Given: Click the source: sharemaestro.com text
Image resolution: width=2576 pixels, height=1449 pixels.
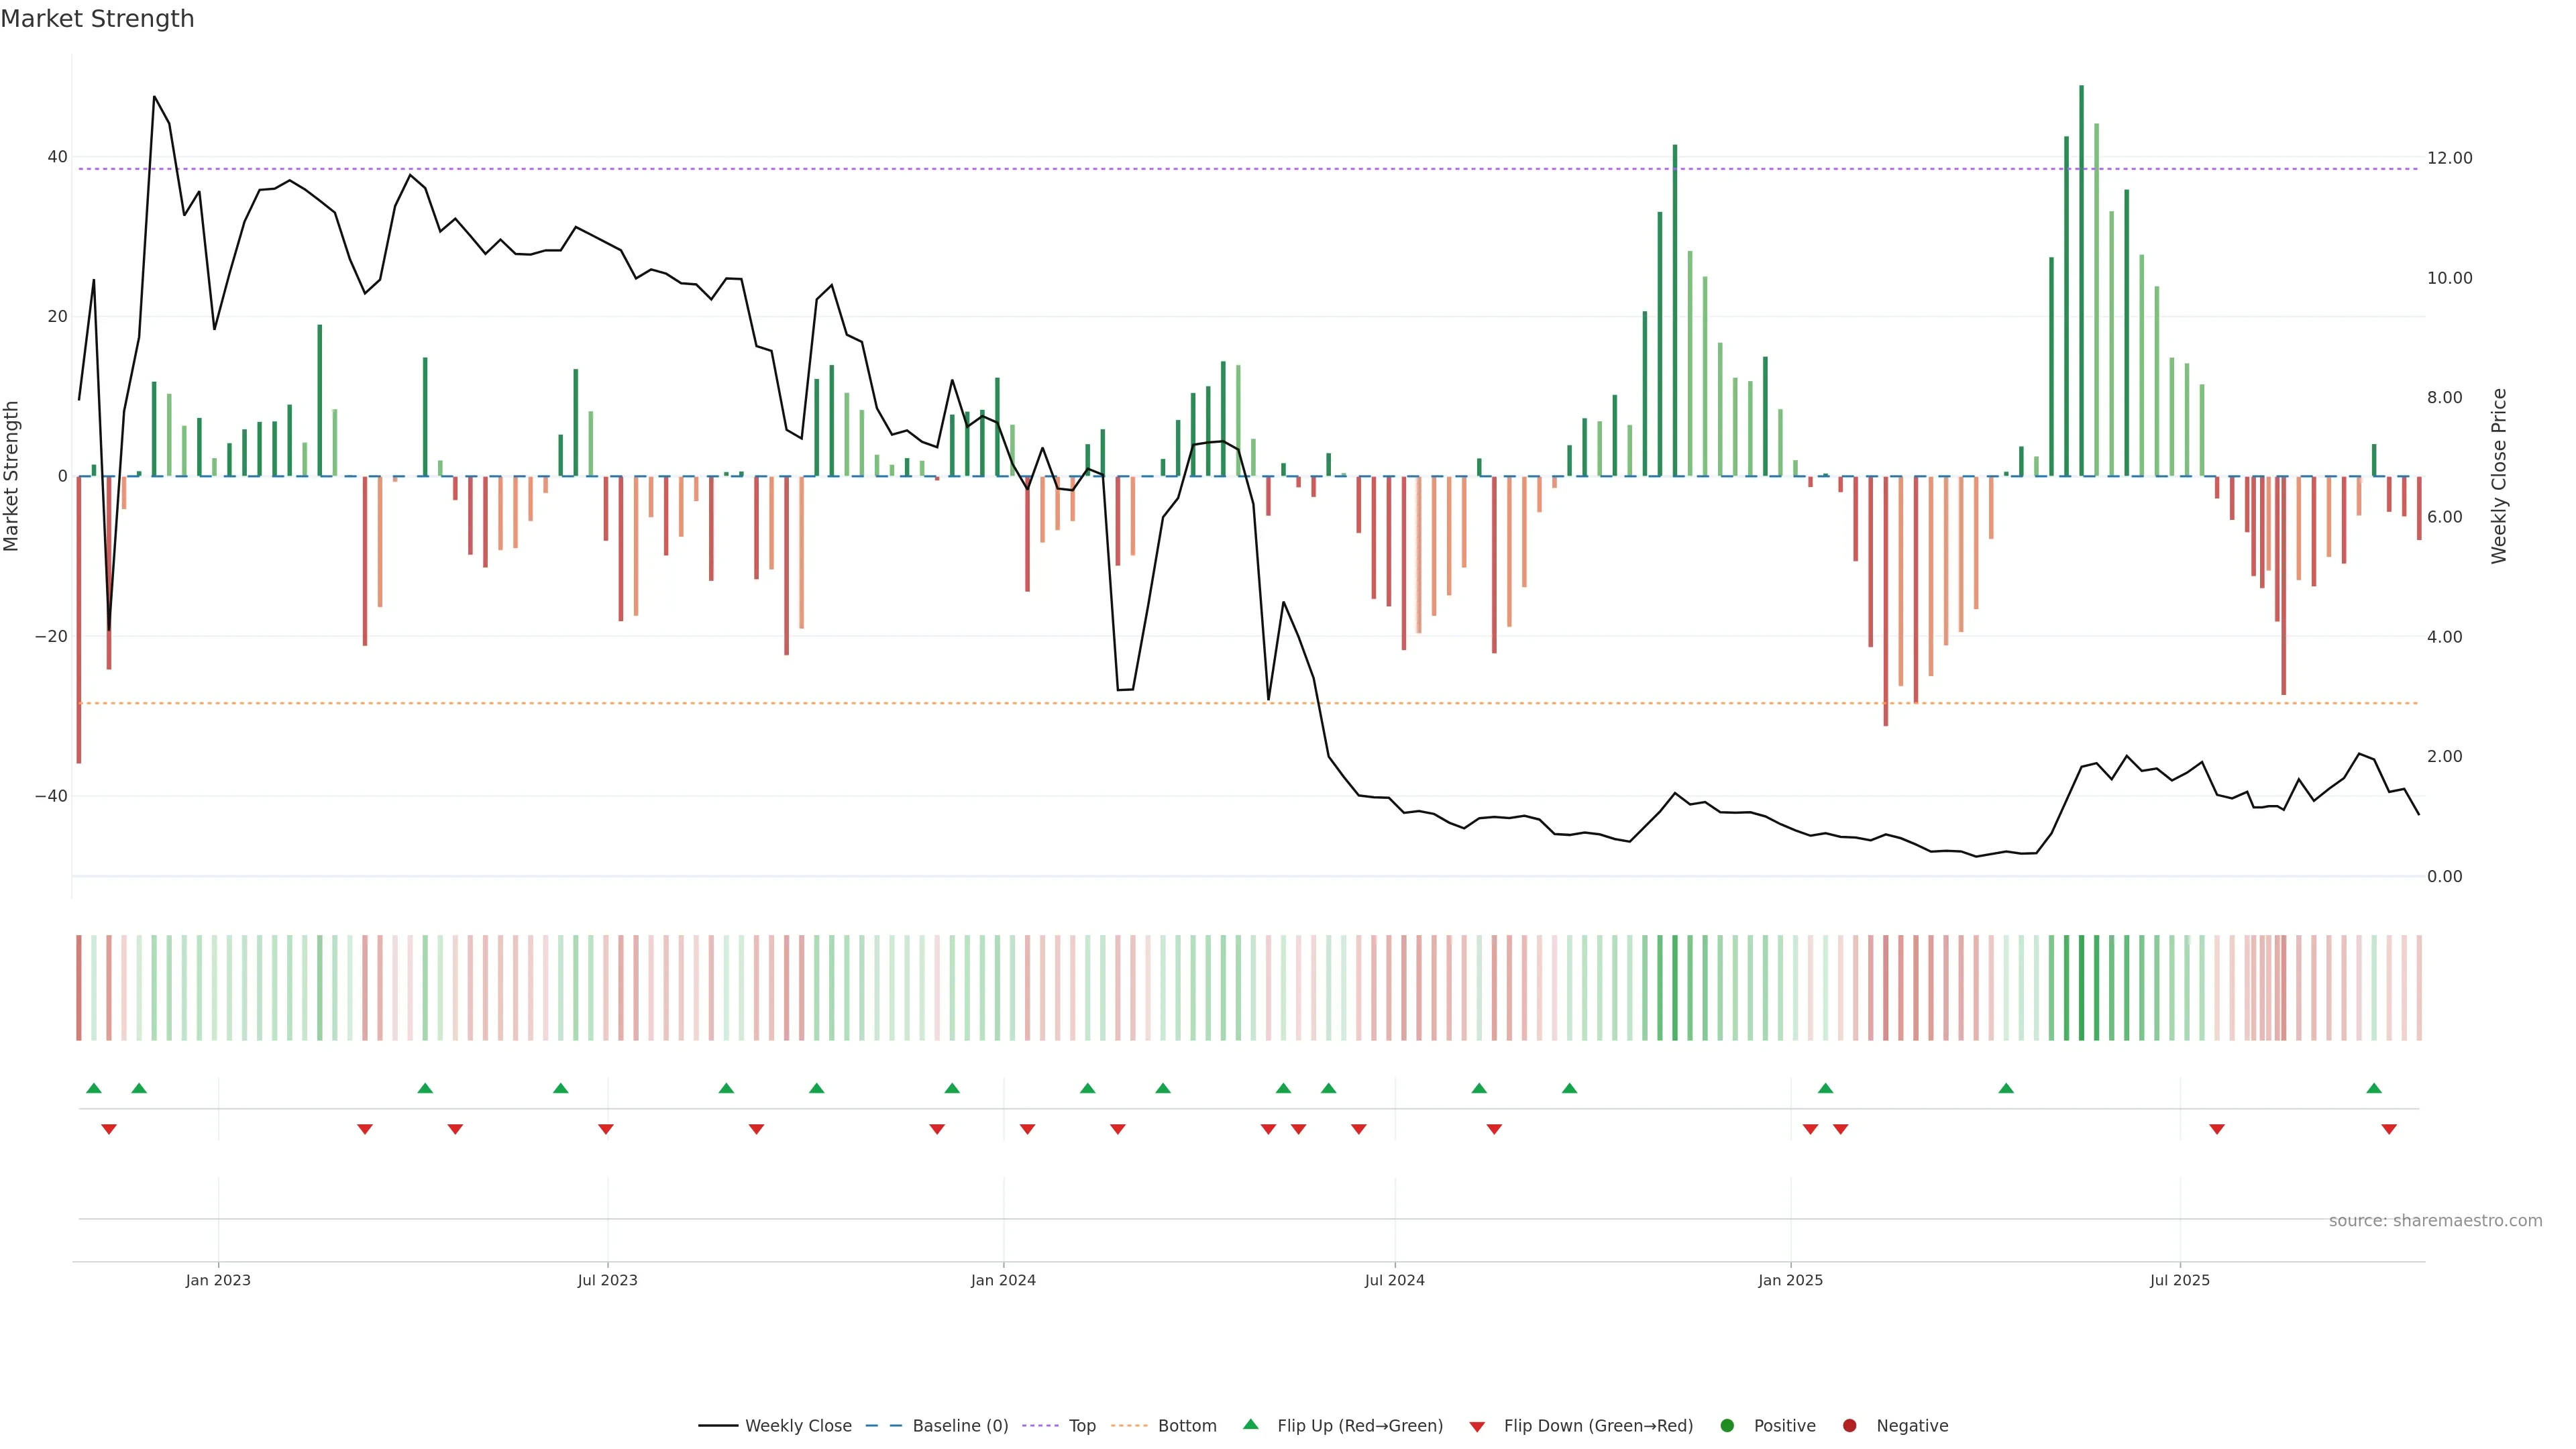Looking at the screenshot, I should [2435, 1221].
